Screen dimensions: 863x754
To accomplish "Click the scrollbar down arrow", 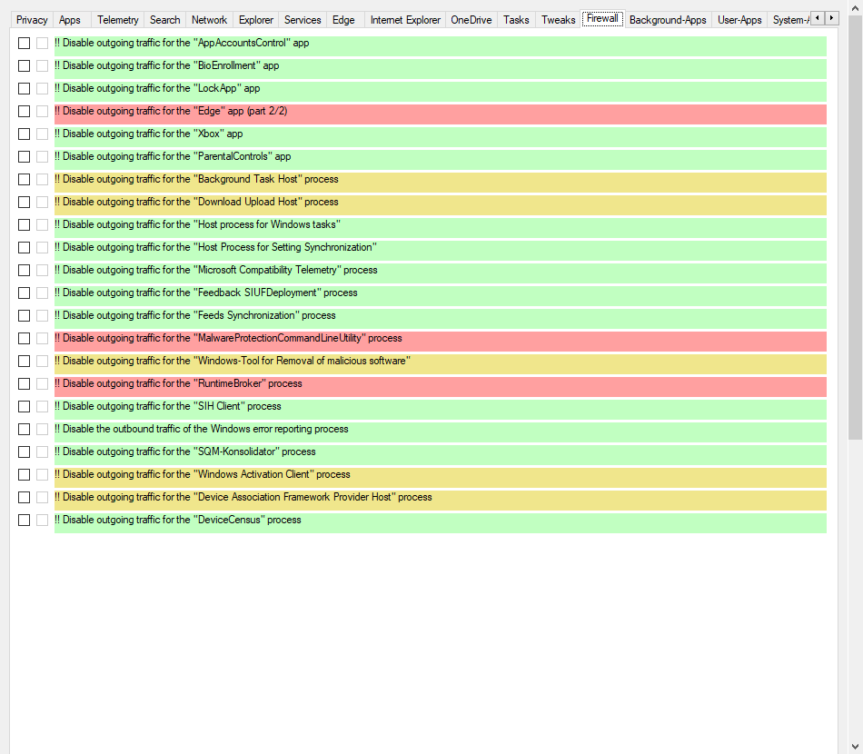I will pos(856,748).
